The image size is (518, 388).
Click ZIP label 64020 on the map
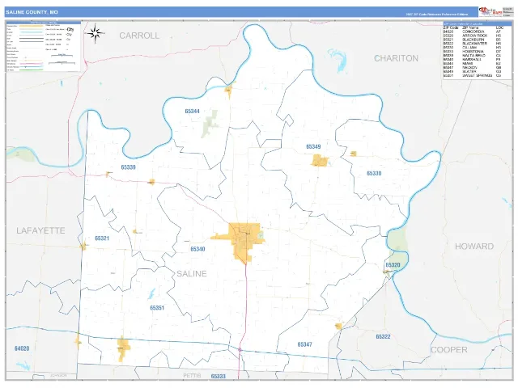tap(22, 348)
